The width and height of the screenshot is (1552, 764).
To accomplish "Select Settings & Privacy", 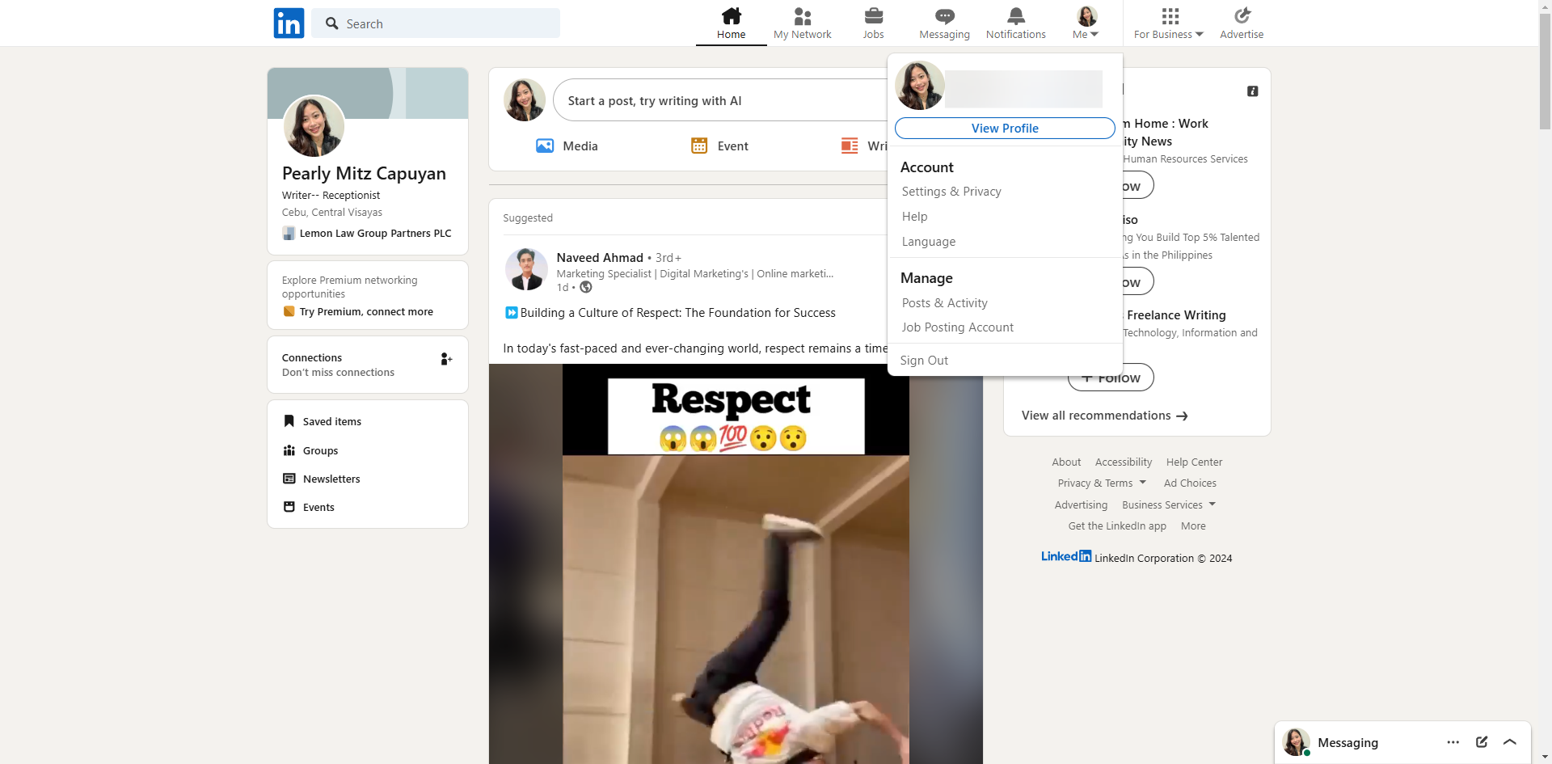I will click(x=951, y=192).
